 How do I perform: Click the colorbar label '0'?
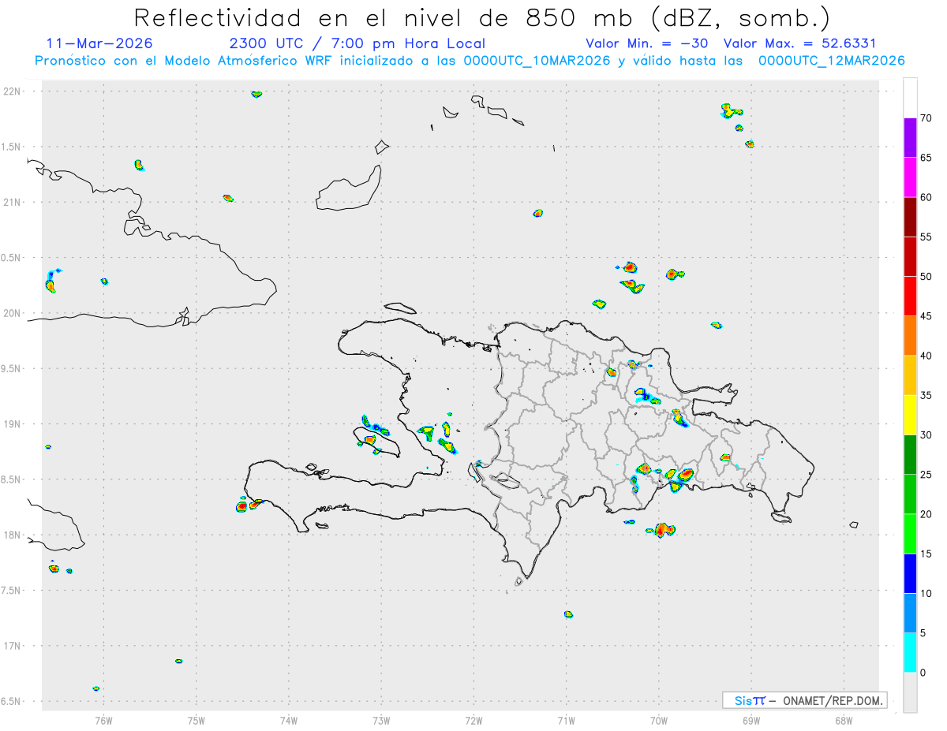[x=923, y=673]
